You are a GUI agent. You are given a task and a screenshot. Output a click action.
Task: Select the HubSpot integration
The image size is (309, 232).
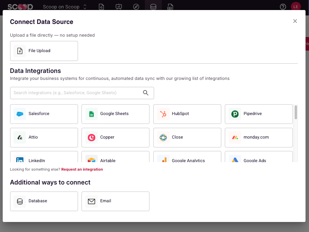(x=187, y=114)
